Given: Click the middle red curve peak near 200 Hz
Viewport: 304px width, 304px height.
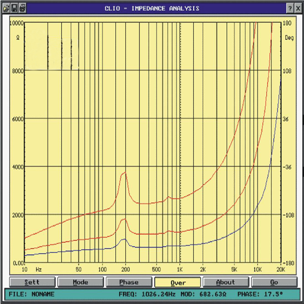Looking at the screenshot, I should [125, 219].
